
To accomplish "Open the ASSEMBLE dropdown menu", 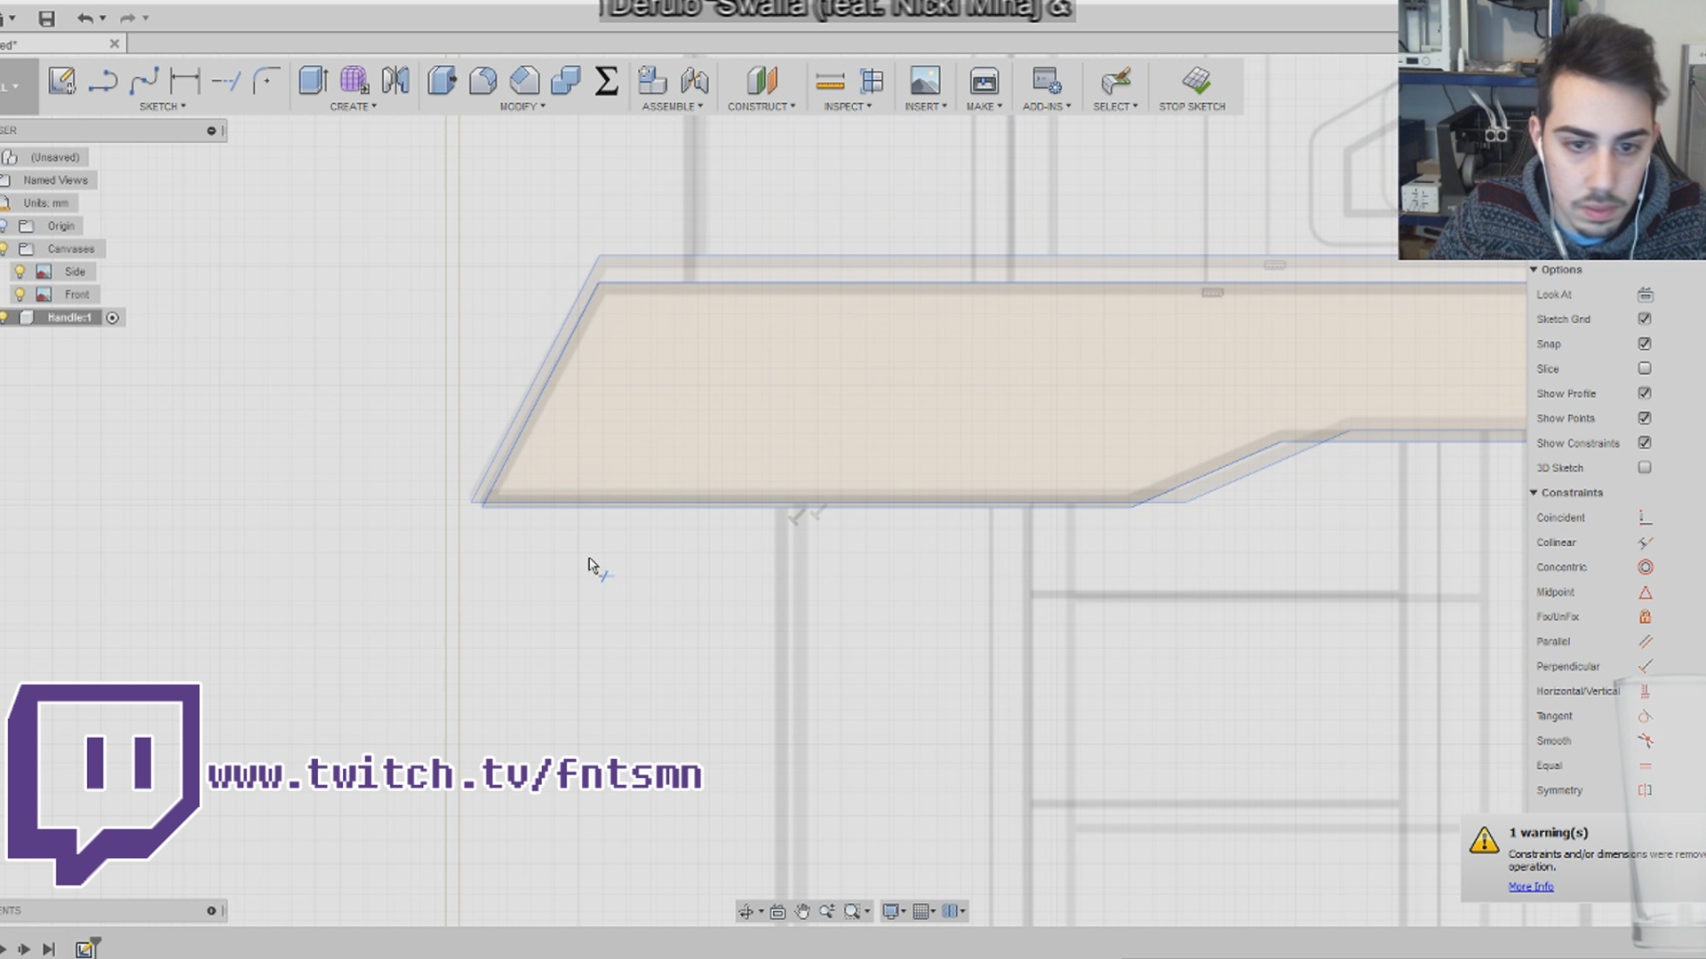I will pyautogui.click(x=673, y=107).
